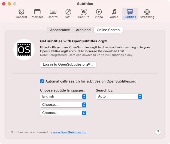This screenshot has height=144, width=170.
Task: Click the unregistered users download note
Action: [86, 55]
